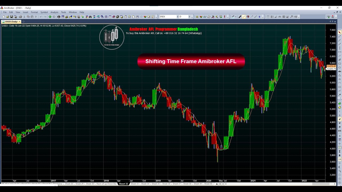
Task: Click the Undo arrow icon
Action: tap(41, 17)
